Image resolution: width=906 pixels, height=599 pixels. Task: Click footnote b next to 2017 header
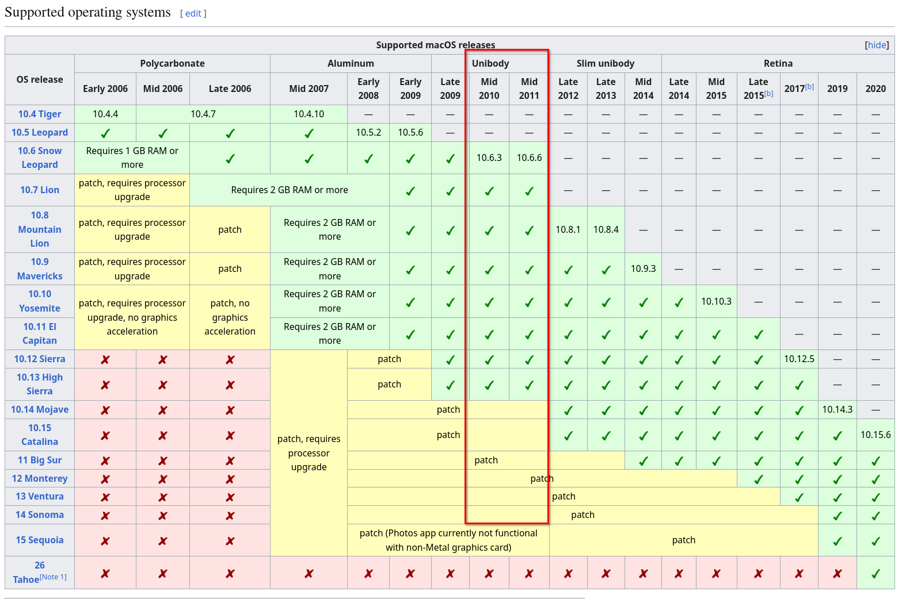[x=809, y=86]
